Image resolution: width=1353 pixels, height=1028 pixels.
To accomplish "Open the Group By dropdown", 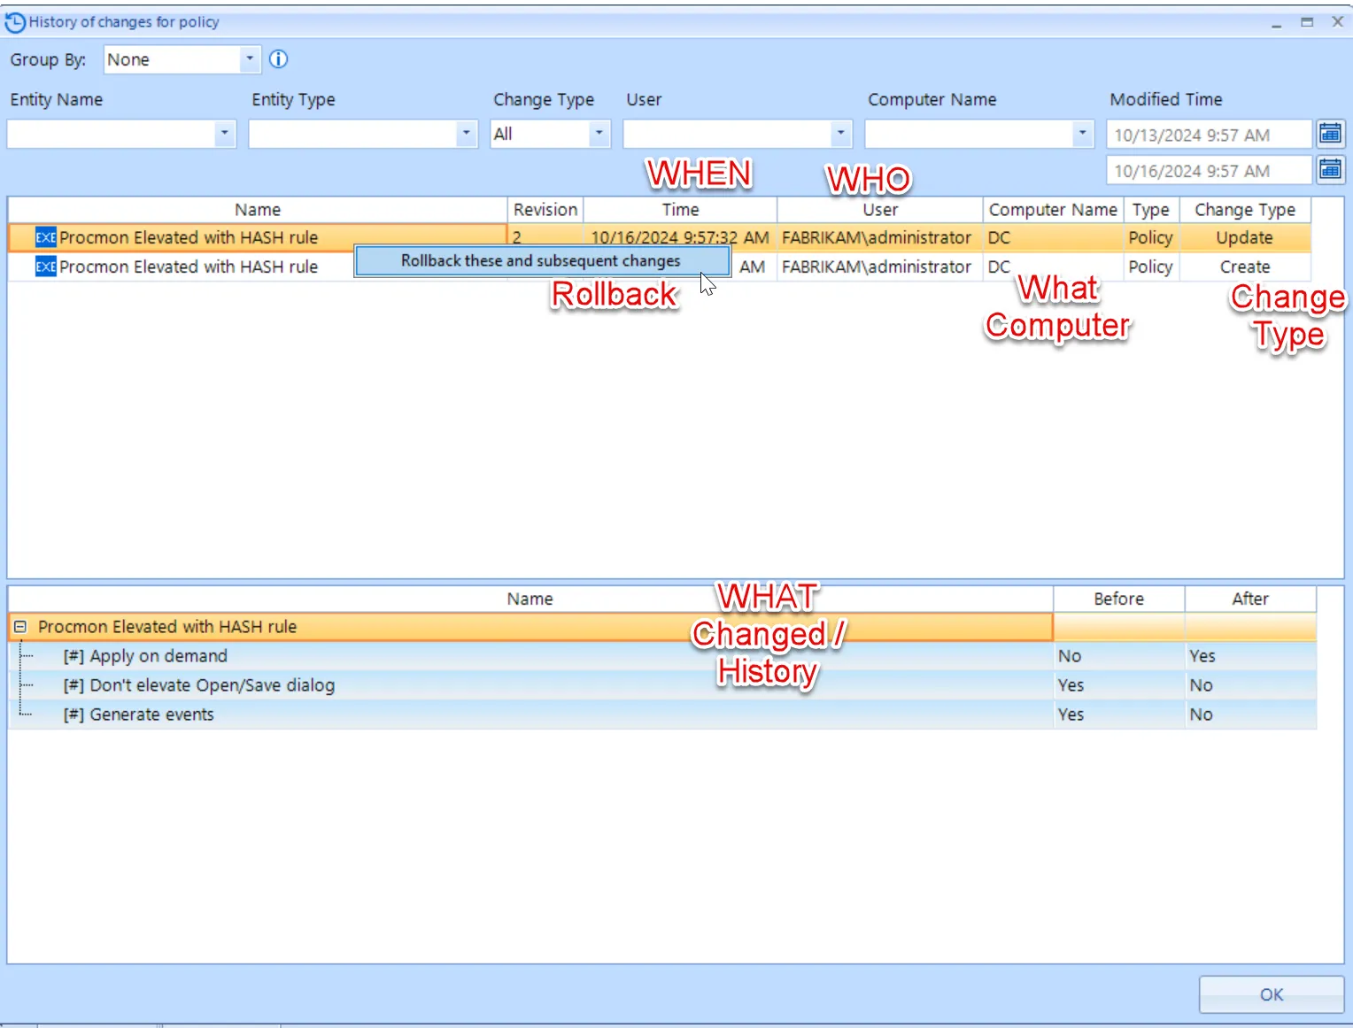I will click(x=250, y=59).
